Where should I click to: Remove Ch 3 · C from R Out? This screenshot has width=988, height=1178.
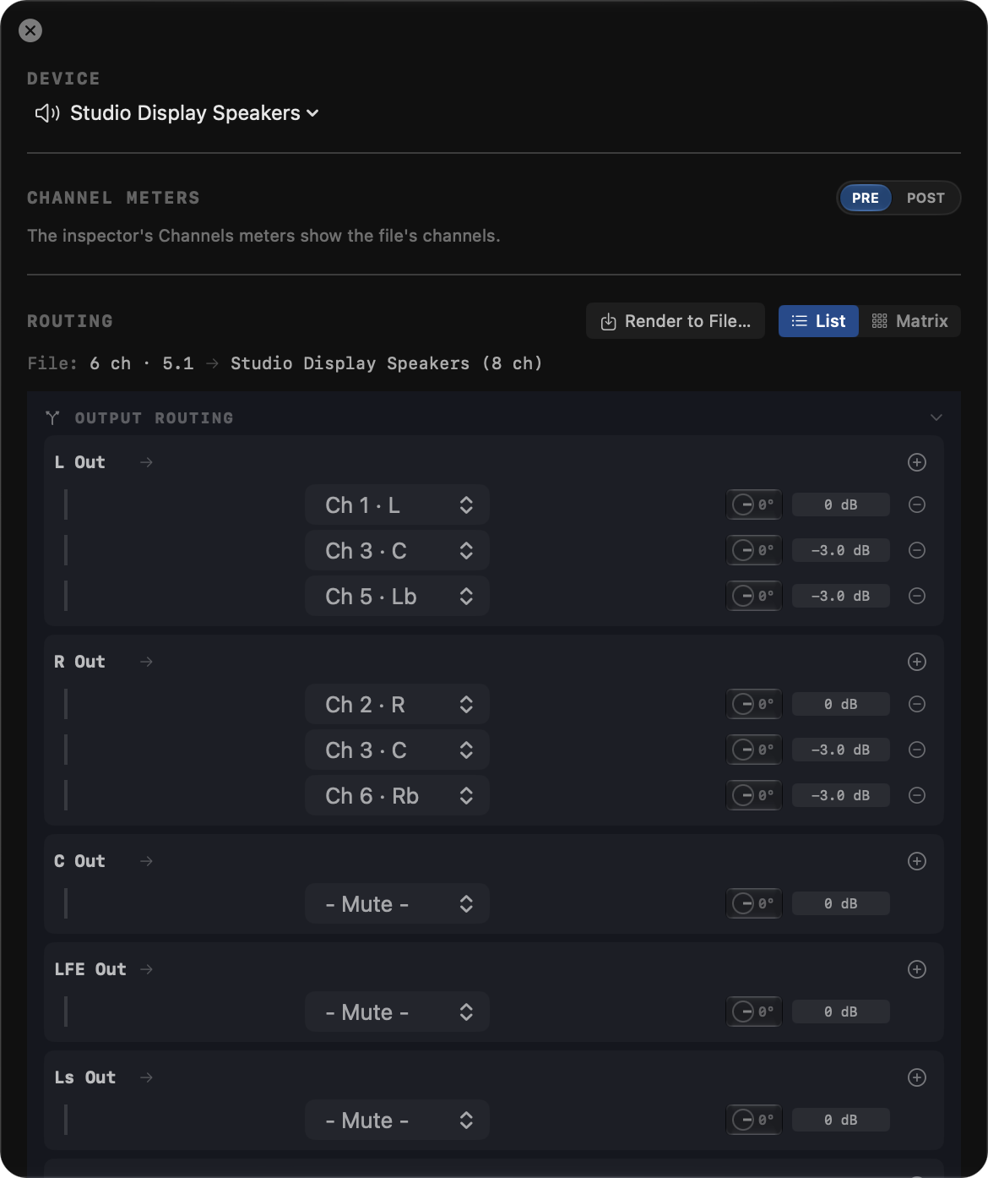917,750
